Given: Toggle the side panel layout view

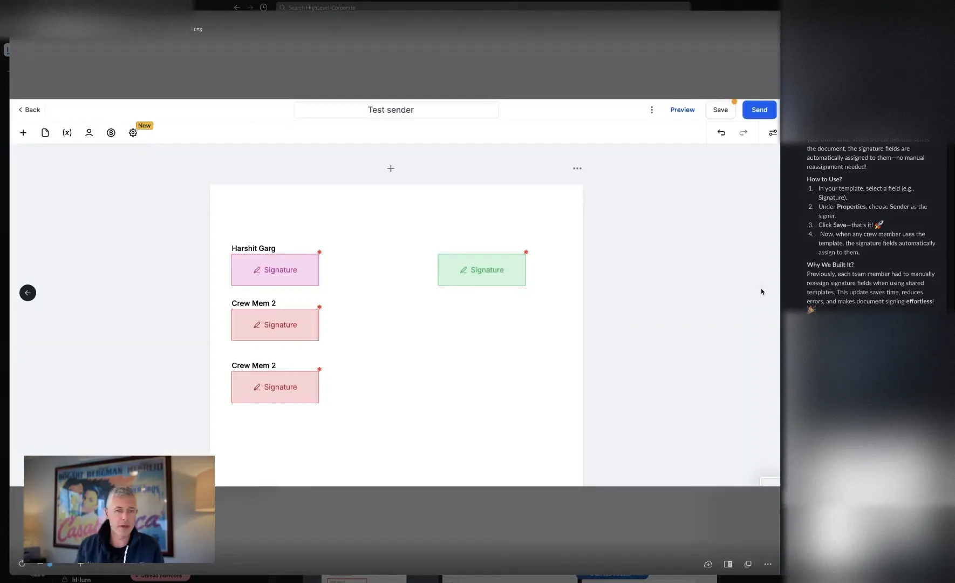Looking at the screenshot, I should point(727,564).
